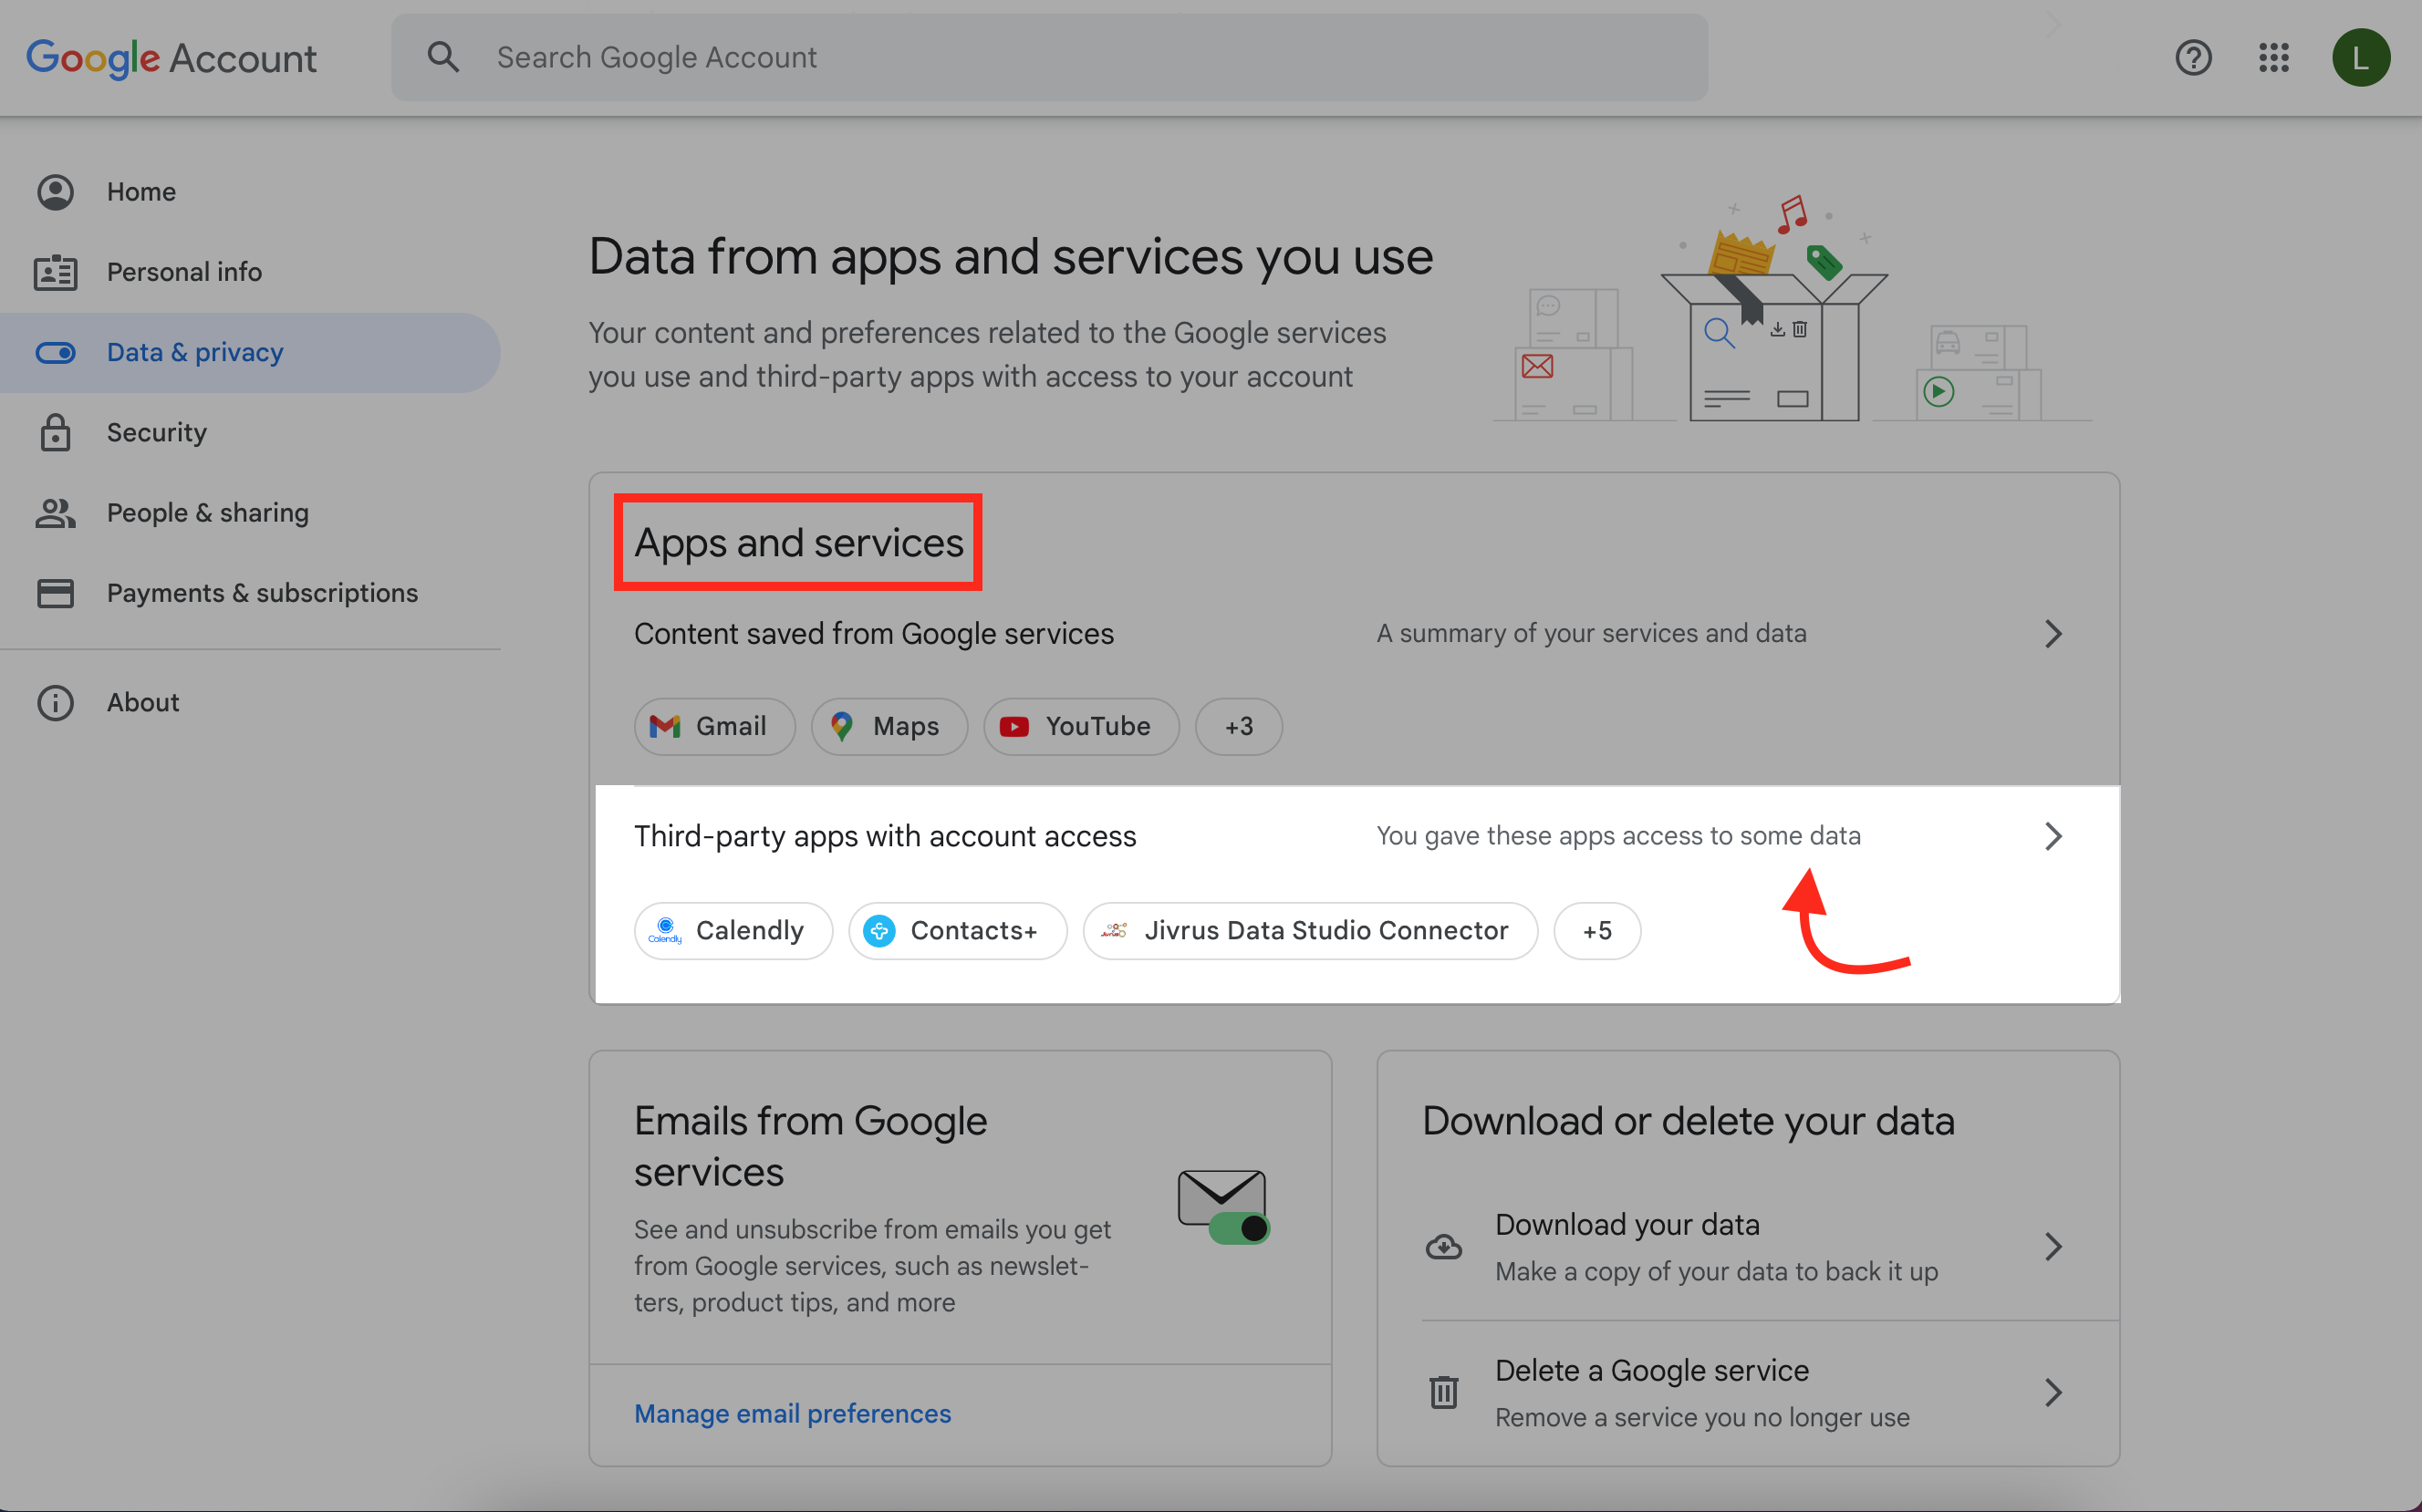Open Manage email preferences link

coord(792,1413)
